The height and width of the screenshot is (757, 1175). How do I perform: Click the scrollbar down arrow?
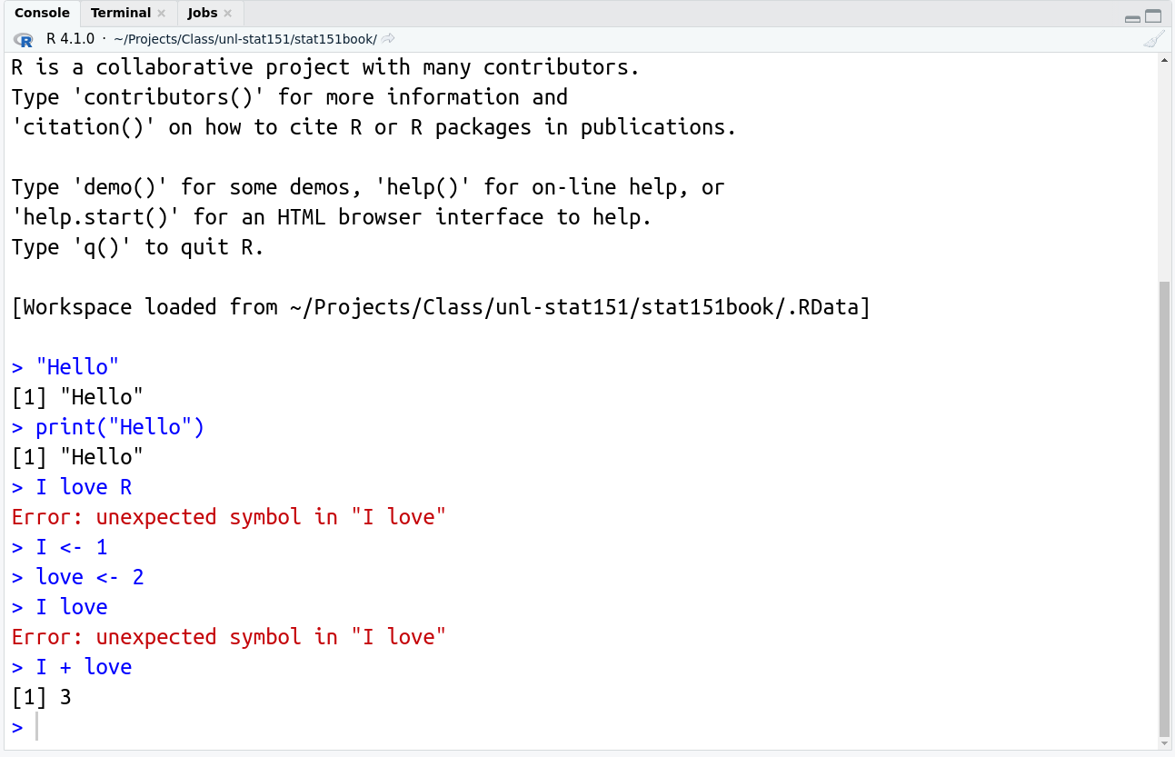(x=1165, y=743)
